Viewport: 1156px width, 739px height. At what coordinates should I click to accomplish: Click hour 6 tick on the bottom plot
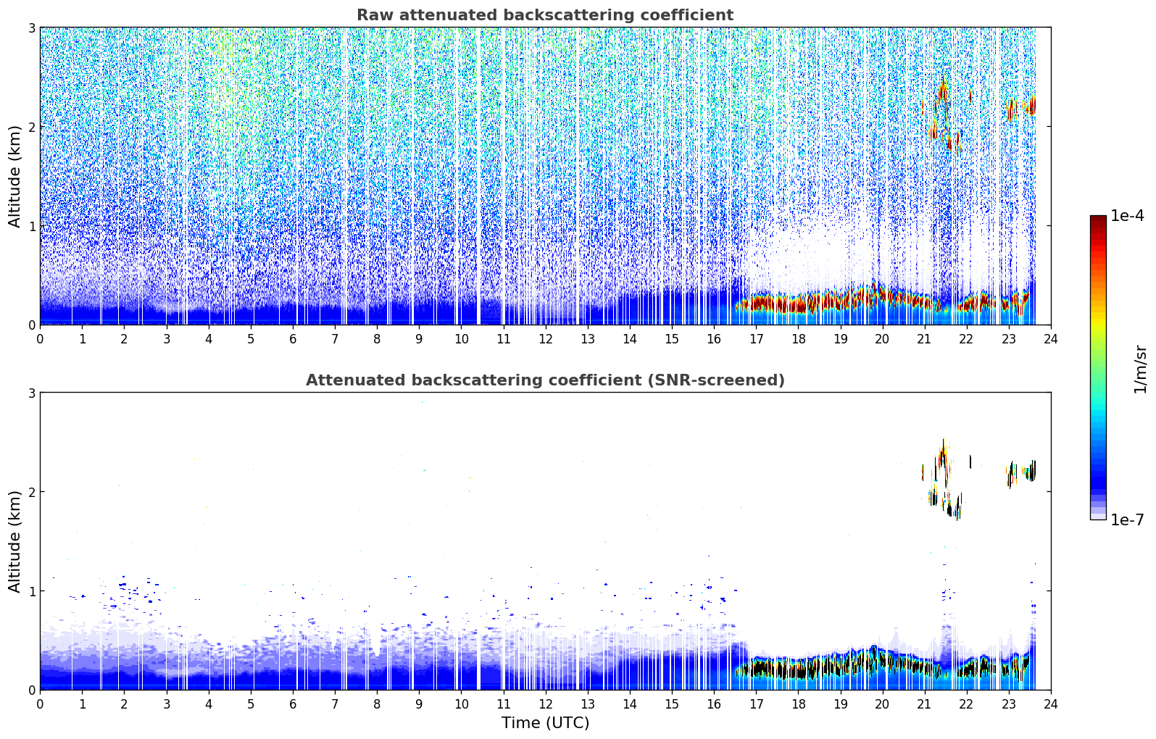click(x=293, y=704)
